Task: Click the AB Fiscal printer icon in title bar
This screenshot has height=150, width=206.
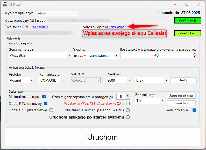Action: tap(5, 4)
